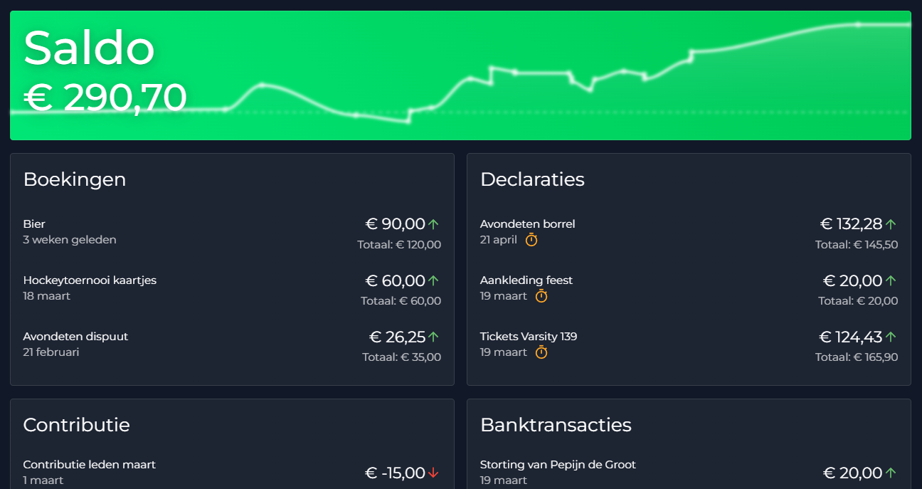
Task: Click the green up arrow beside € 124,43
Action: tap(891, 337)
